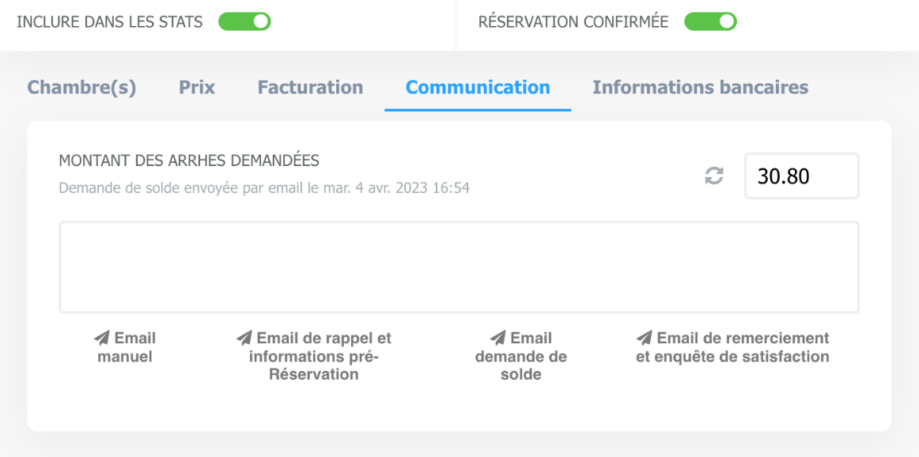Switch to the Prix tab
Image resolution: width=919 pixels, height=457 pixels.
coord(197,87)
